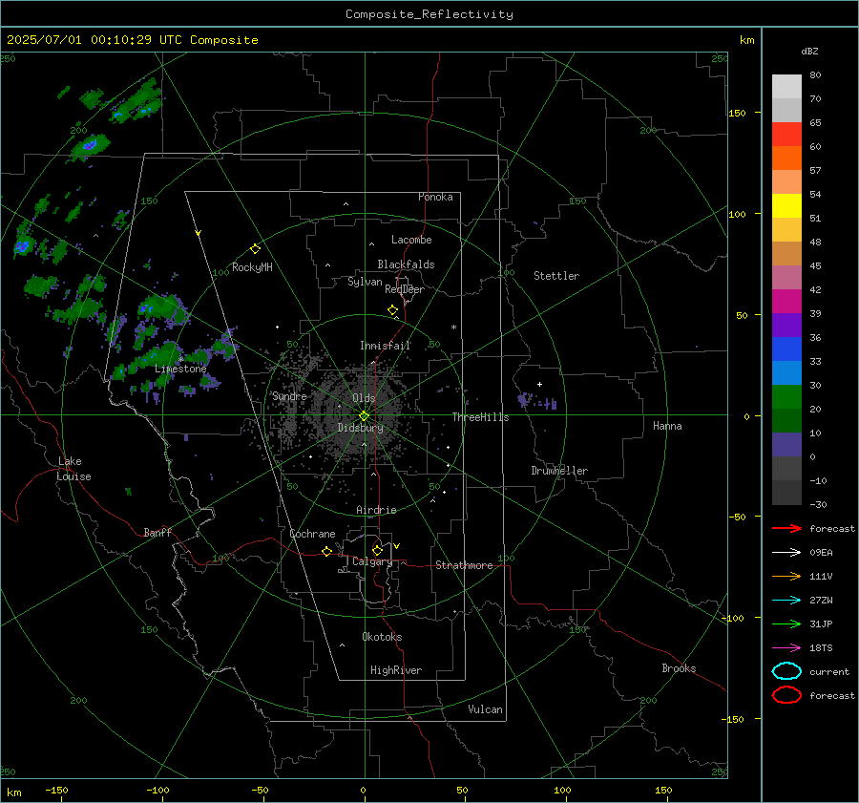Screen dimensions: 859x803
Task: Select the cyan current oval icon
Action: tap(786, 671)
